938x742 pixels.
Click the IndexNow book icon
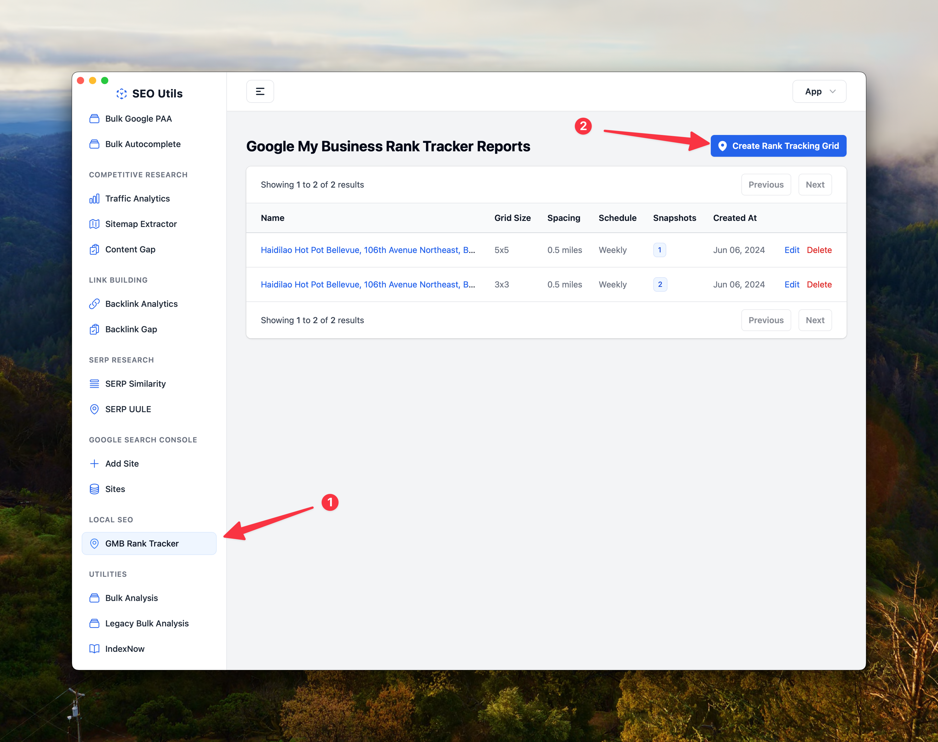[x=94, y=649]
